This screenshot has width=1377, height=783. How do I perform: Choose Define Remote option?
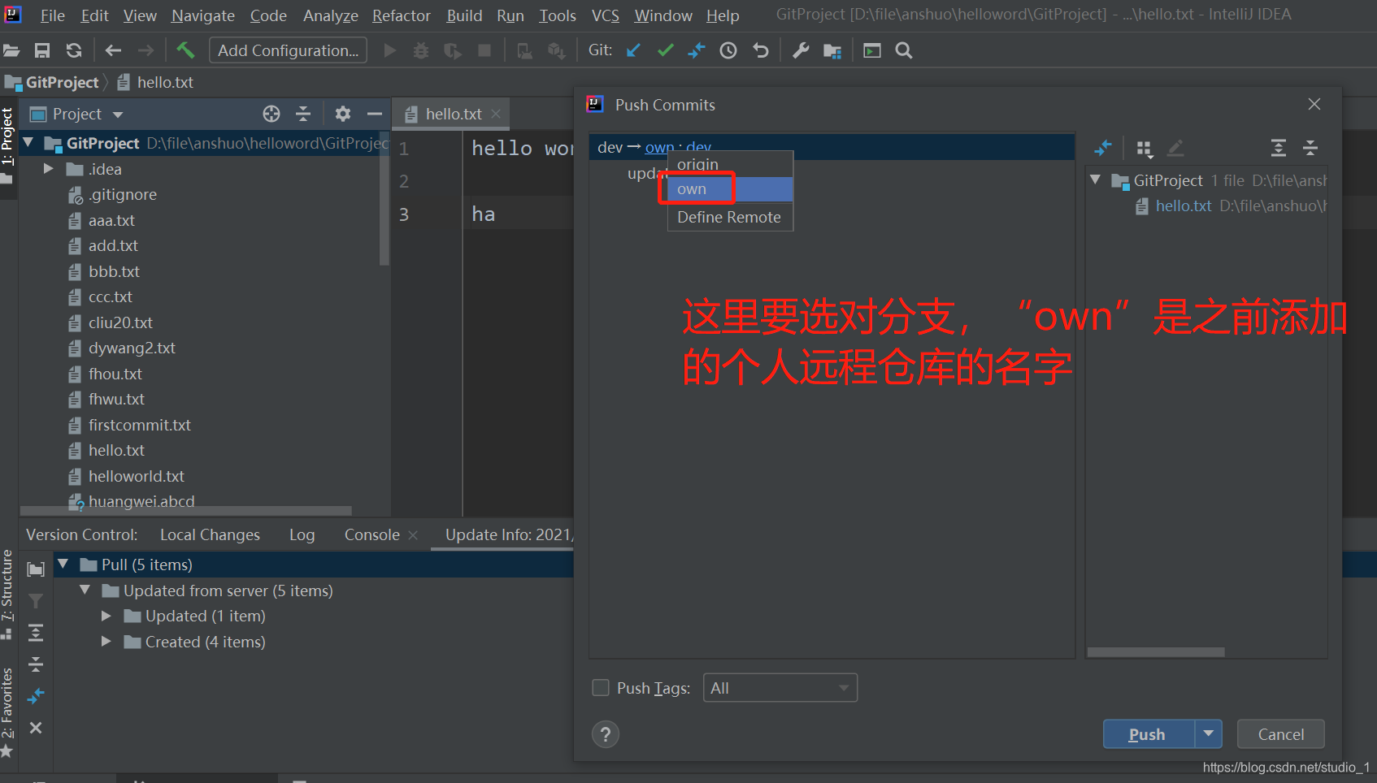point(730,217)
